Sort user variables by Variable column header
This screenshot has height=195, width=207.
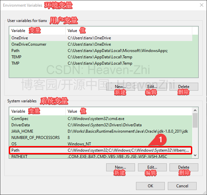(x=37, y=31)
